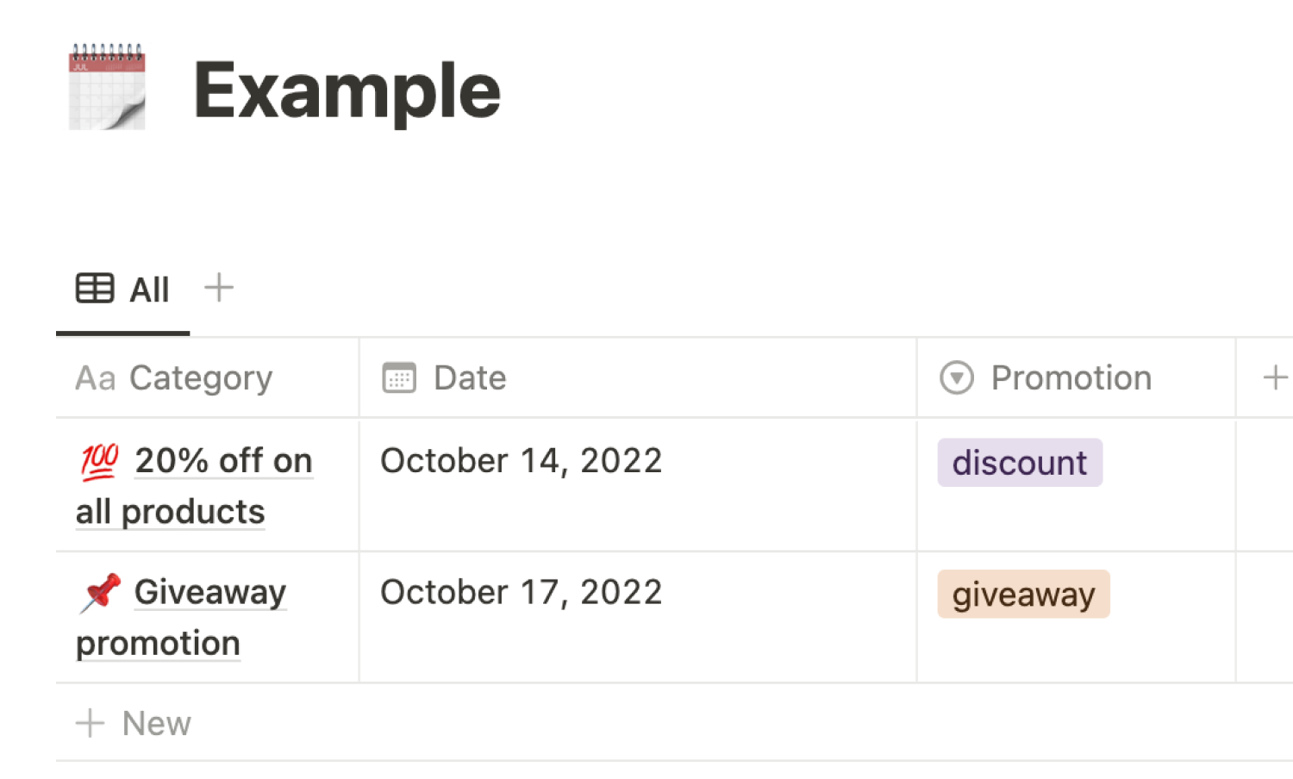Click the select dropdown icon in Promotion header
1293x779 pixels.
click(x=957, y=378)
